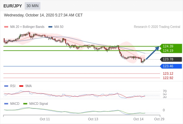
Task: Click the blue RSI legend swatch
Action: [x=6, y=86]
